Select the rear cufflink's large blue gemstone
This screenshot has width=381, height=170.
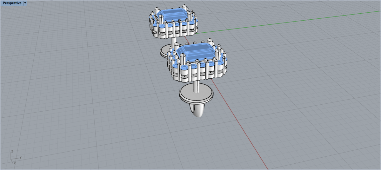click(x=173, y=14)
